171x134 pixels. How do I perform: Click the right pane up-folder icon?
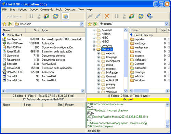tap(95, 24)
